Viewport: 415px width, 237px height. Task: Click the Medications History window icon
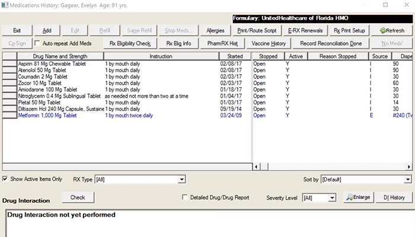point(5,5)
